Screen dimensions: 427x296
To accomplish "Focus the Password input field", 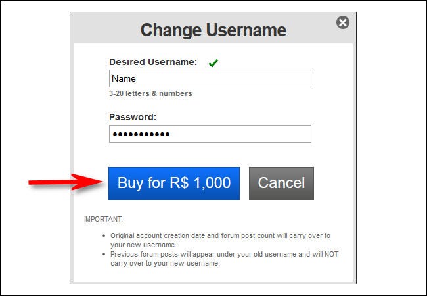I will pos(210,134).
